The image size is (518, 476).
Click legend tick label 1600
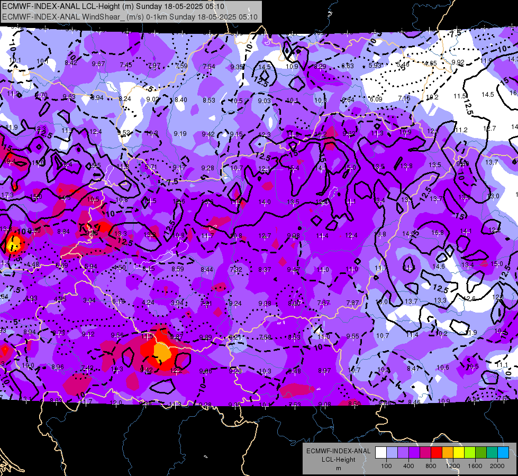(475, 466)
